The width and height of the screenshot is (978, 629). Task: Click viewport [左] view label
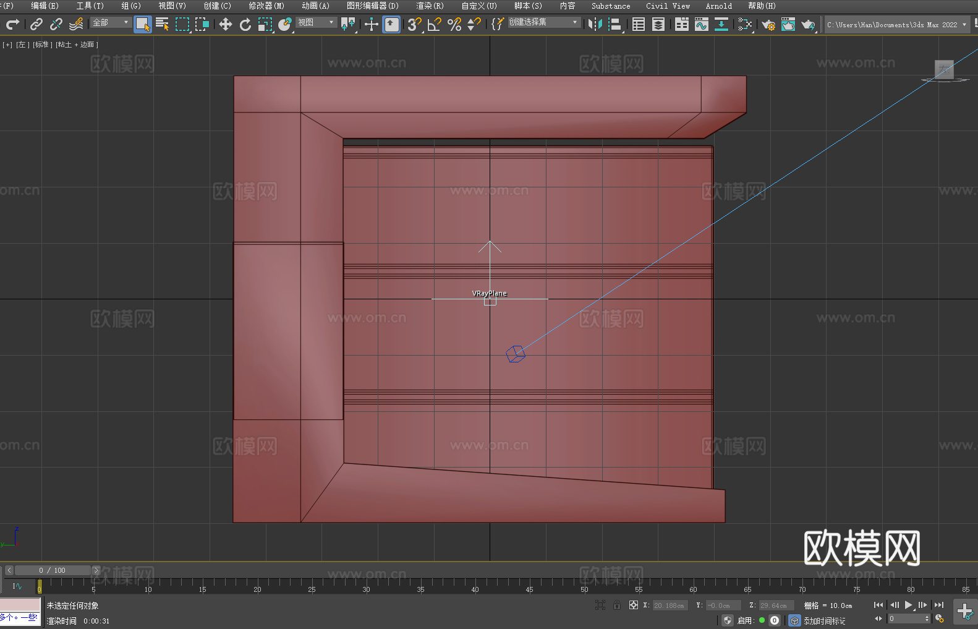(x=22, y=45)
